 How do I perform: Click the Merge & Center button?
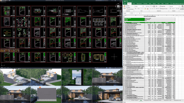(x=164, y=9)
